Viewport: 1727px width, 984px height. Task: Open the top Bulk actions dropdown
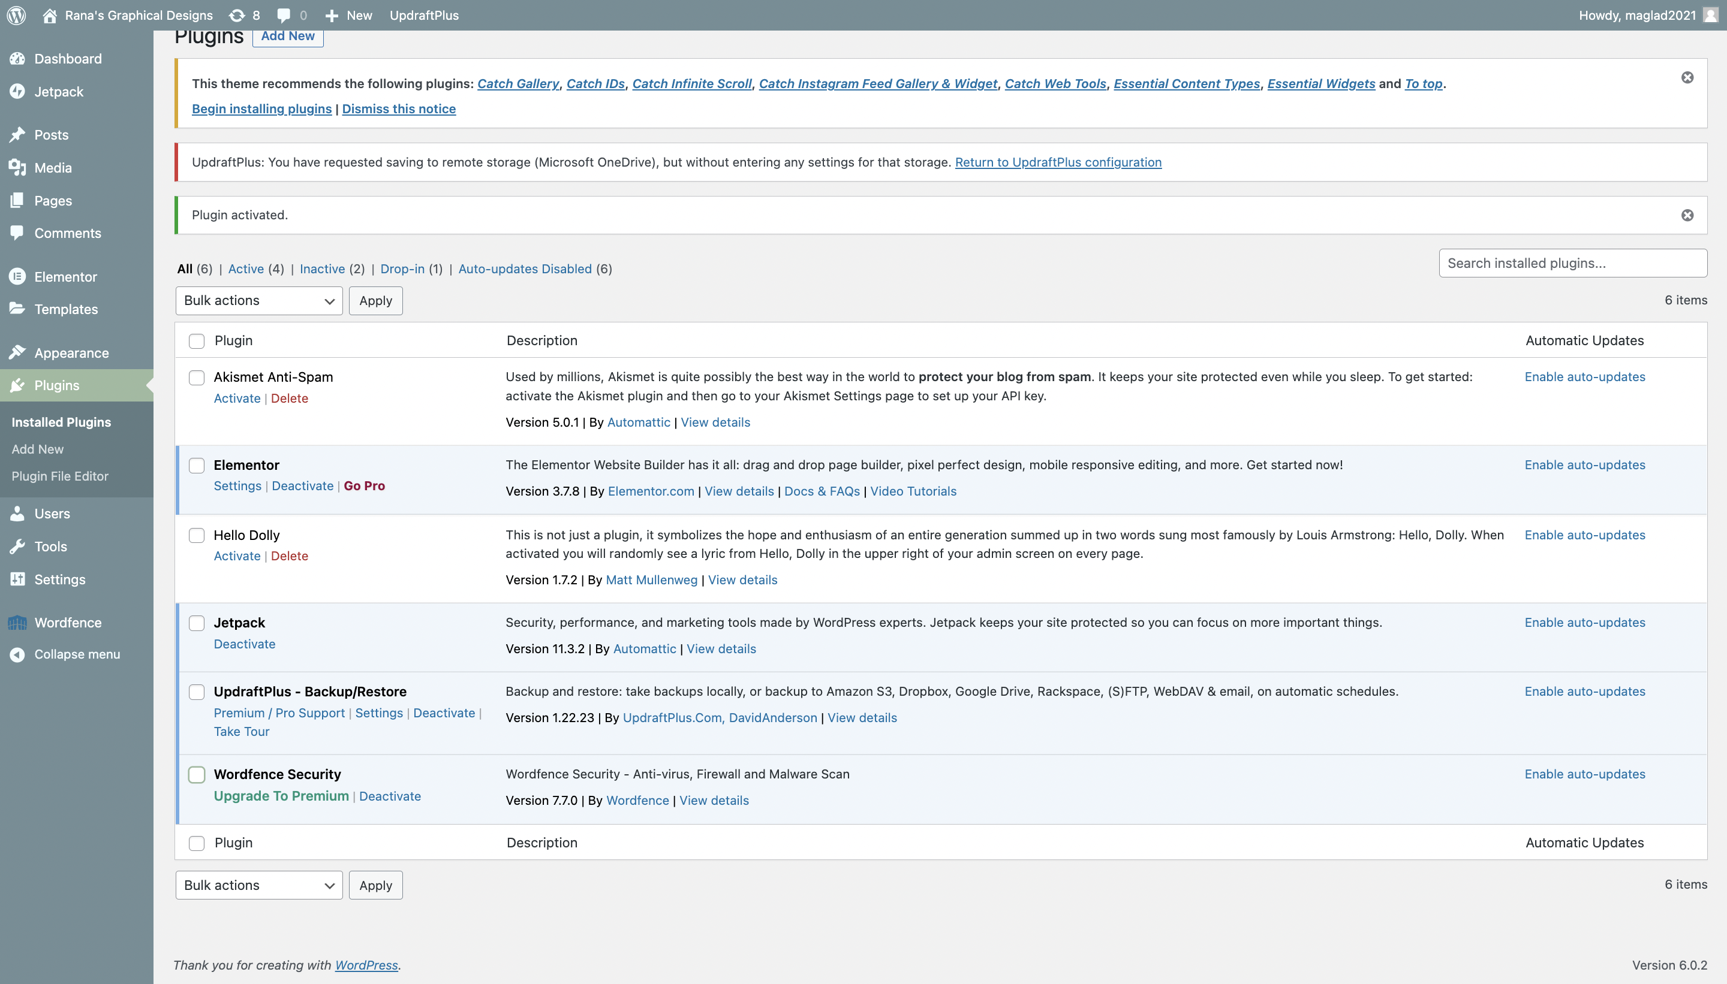(259, 301)
